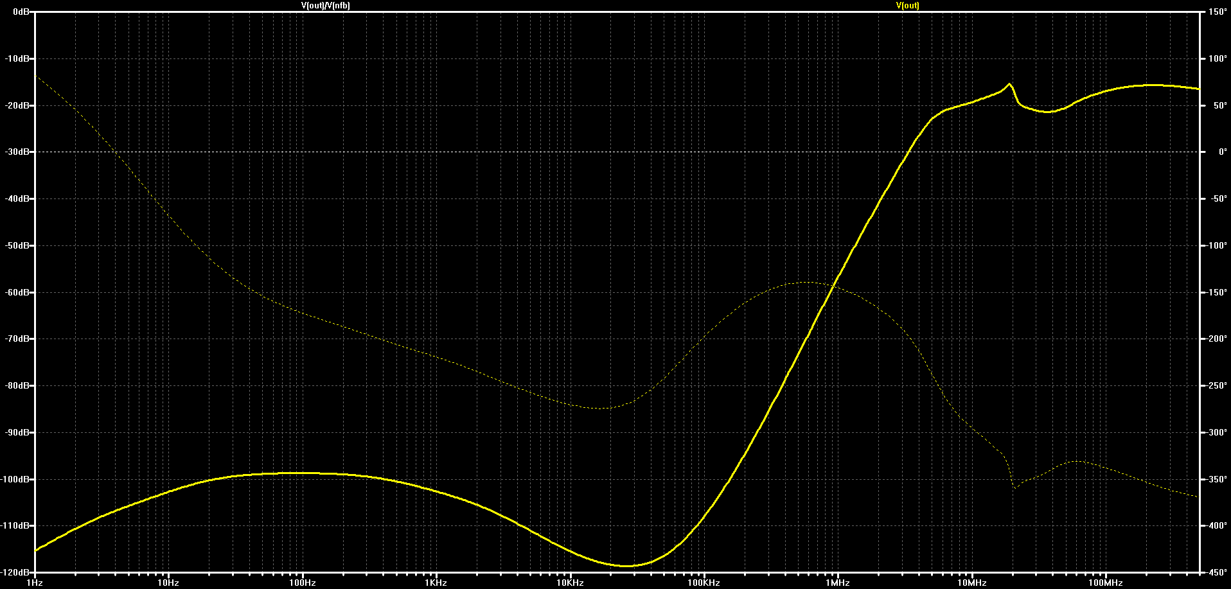Click the 1MHz frequency axis label
This screenshot has width=1231, height=589.
[838, 583]
